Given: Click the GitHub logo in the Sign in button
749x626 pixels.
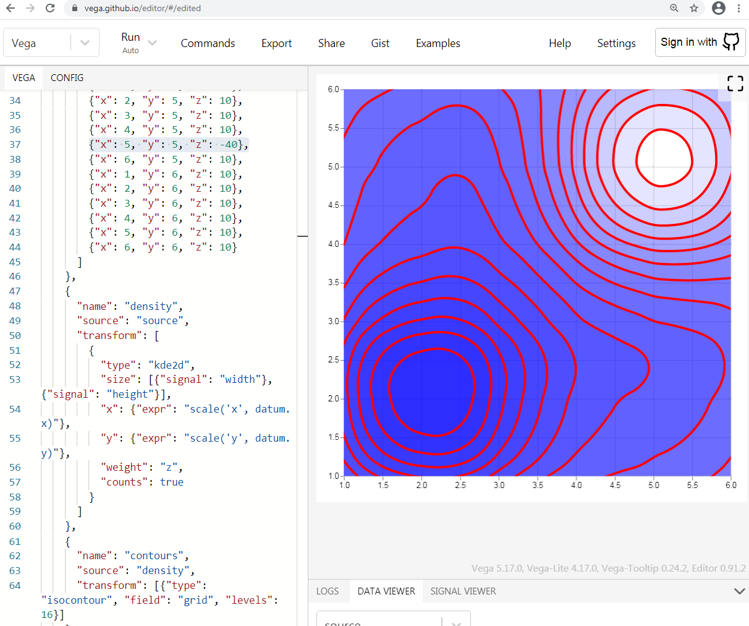Looking at the screenshot, I should pos(731,42).
